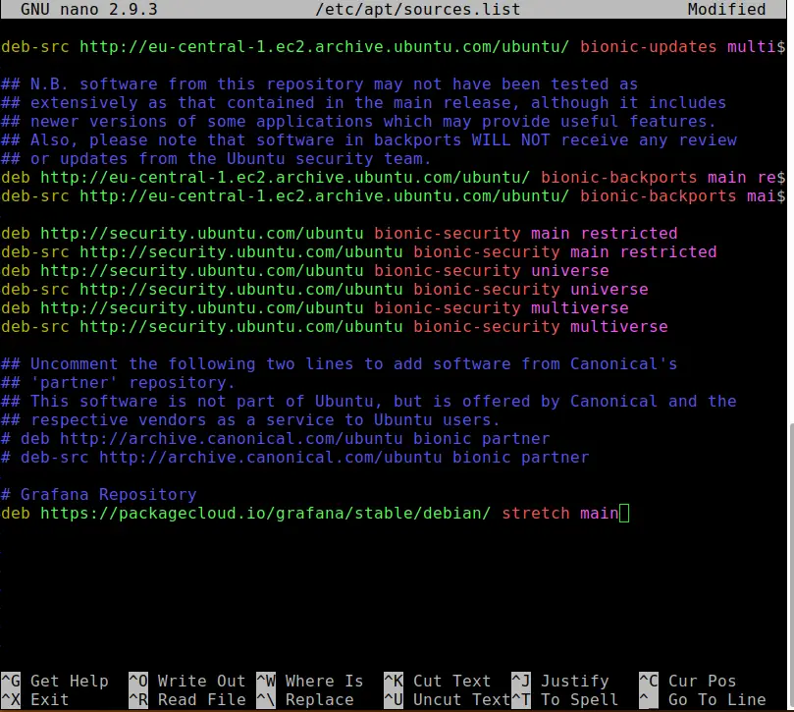Click the Modified status in the title bar

[726, 9]
